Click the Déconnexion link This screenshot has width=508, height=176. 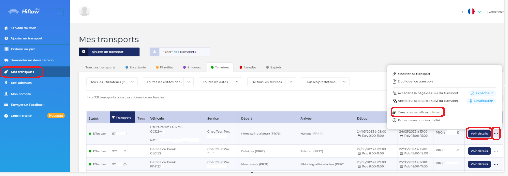pos(496,12)
